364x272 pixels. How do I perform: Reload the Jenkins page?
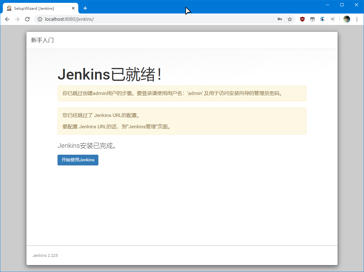(x=27, y=19)
